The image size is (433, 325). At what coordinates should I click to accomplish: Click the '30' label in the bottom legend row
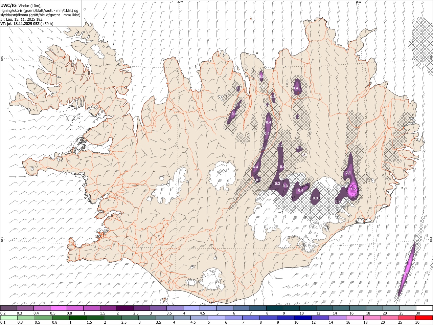[x=417, y=322]
